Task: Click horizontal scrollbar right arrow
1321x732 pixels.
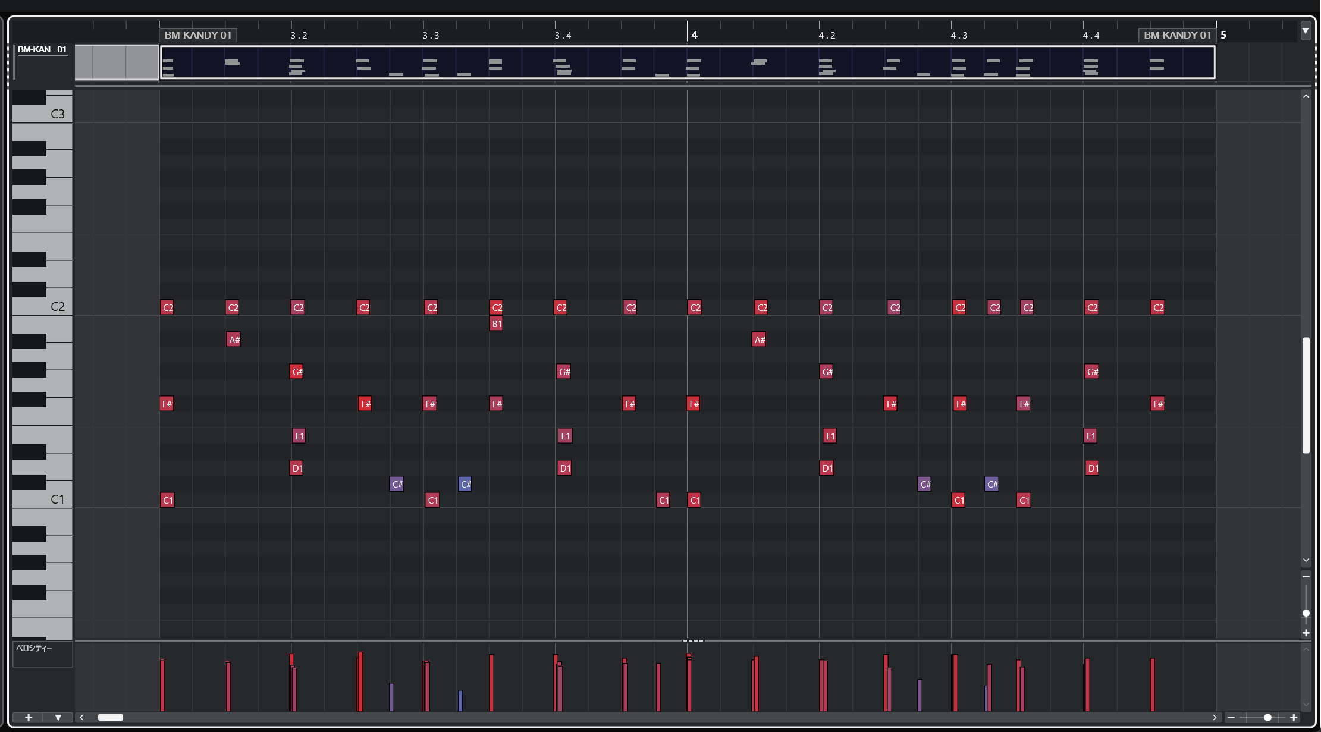Action: (1215, 717)
